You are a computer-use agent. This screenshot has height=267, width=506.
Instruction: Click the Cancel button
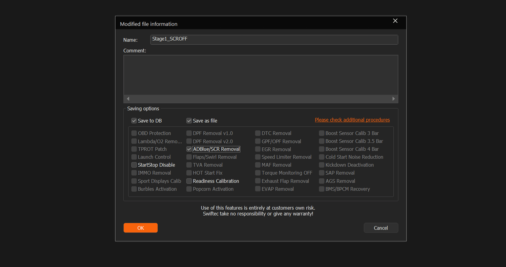[x=381, y=228]
